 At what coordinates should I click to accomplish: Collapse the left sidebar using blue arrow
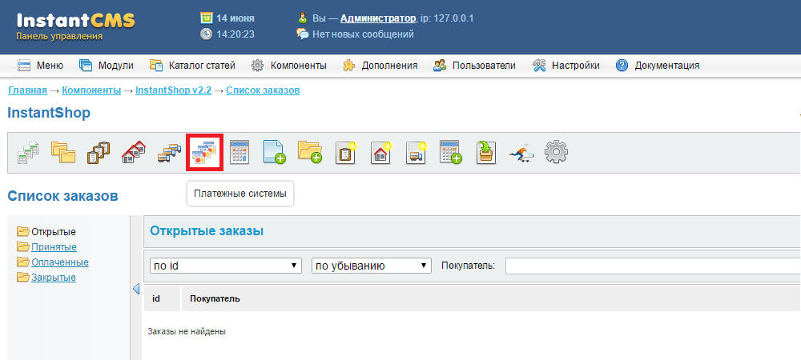pyautogui.click(x=135, y=289)
